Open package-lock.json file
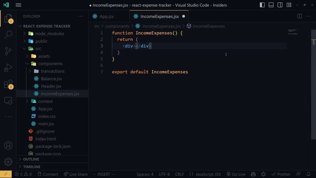 tap(52, 146)
